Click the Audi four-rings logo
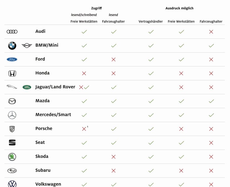Screen dimensions: 230x187 (x=12, y=32)
